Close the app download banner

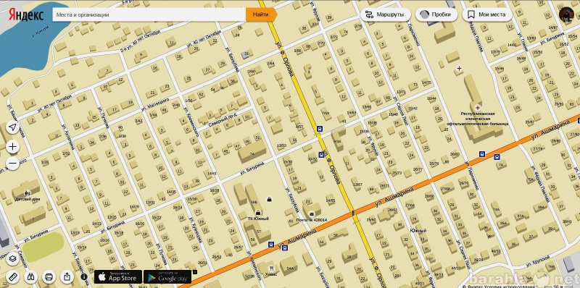(195, 272)
